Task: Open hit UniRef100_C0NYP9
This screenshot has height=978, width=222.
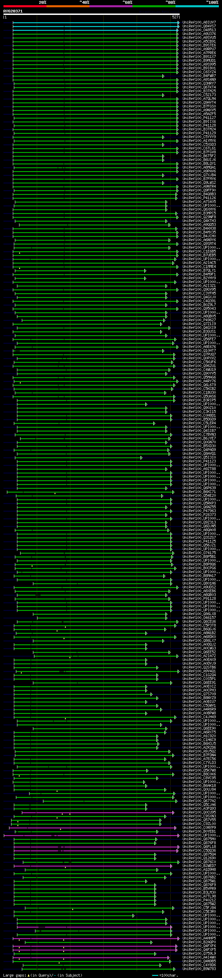Action: [199, 827]
